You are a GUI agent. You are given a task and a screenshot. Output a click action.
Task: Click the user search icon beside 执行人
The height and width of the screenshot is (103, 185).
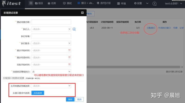click(74, 29)
